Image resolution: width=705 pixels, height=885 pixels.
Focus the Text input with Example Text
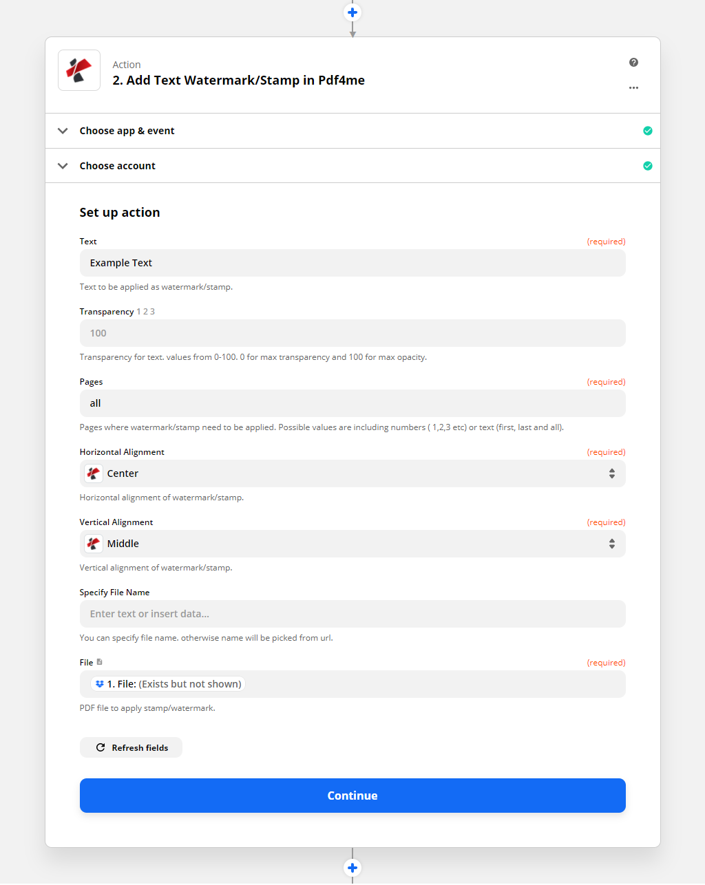click(x=352, y=263)
